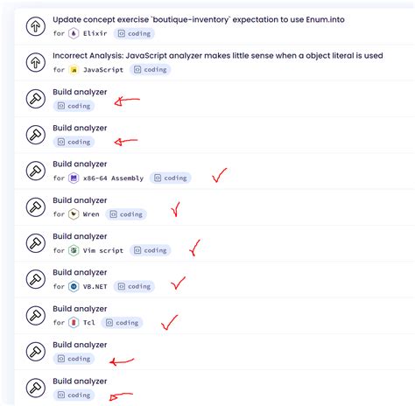Click the Wren track name label
Image resolution: width=415 pixels, height=406 pixels.
(91, 214)
